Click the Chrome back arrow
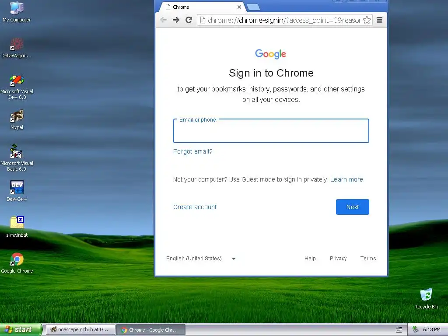The width and height of the screenshot is (448, 336). [163, 20]
